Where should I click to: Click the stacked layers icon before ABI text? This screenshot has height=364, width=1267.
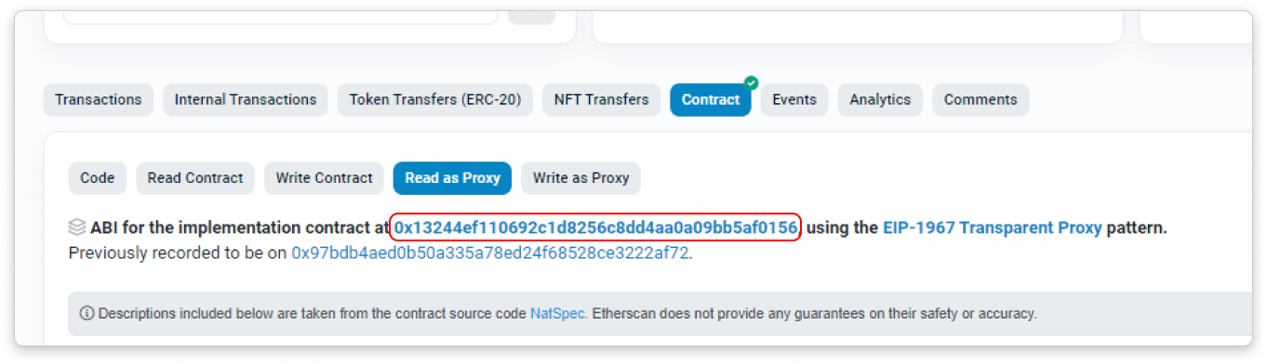click(77, 227)
